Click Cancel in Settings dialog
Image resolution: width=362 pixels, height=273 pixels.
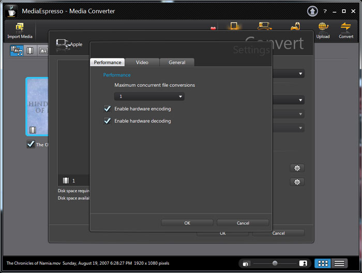(x=243, y=223)
